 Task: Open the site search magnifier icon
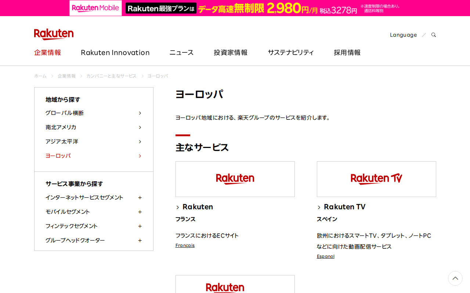point(434,35)
